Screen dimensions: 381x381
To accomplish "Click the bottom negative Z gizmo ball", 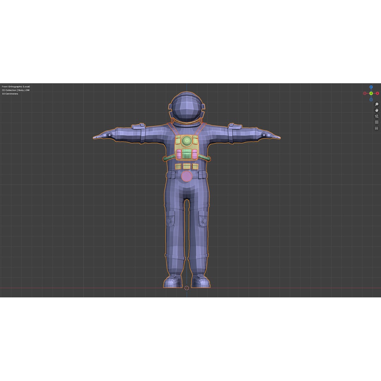I will 371,99.
